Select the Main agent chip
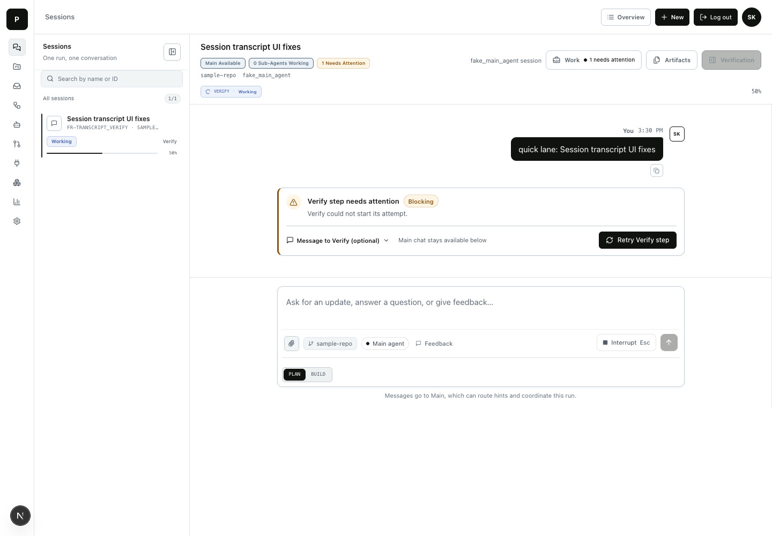The width and height of the screenshot is (772, 536). coord(385,344)
